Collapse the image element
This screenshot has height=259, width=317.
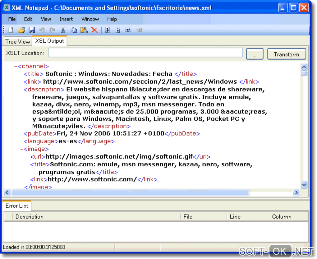click(22, 149)
